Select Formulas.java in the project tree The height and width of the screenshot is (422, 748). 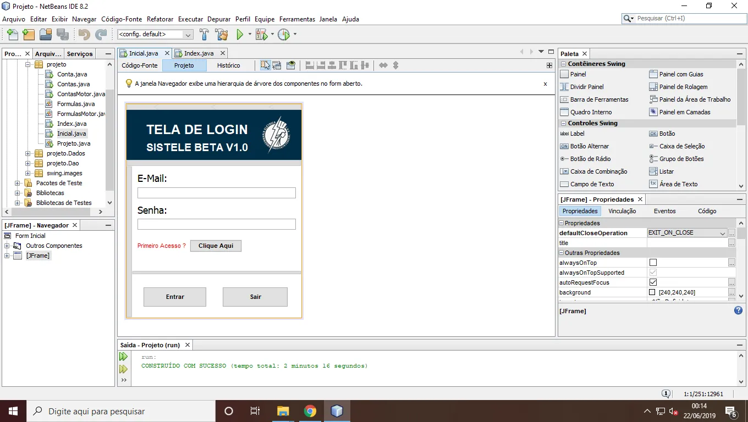tap(76, 104)
